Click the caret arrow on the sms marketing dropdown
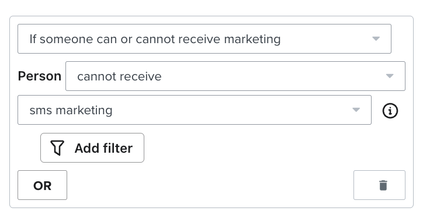The height and width of the screenshot is (218, 423). 356,110
